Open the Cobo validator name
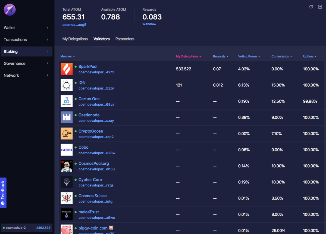 (x=83, y=147)
